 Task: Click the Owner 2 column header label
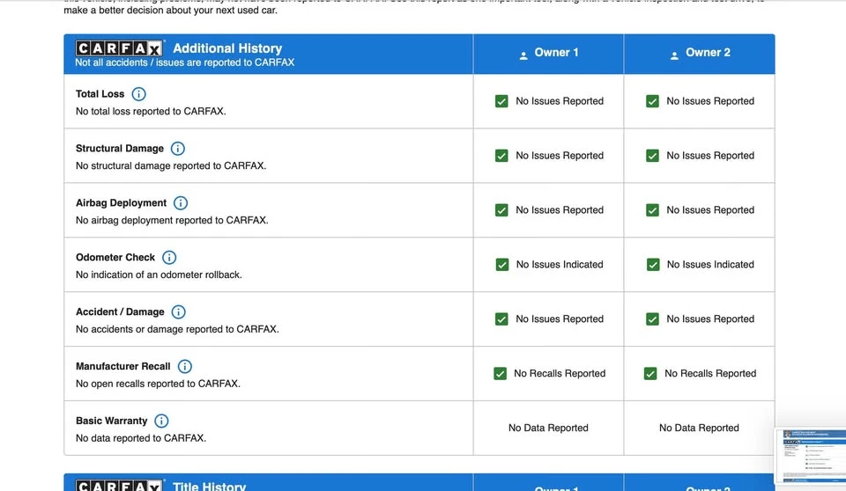[708, 53]
